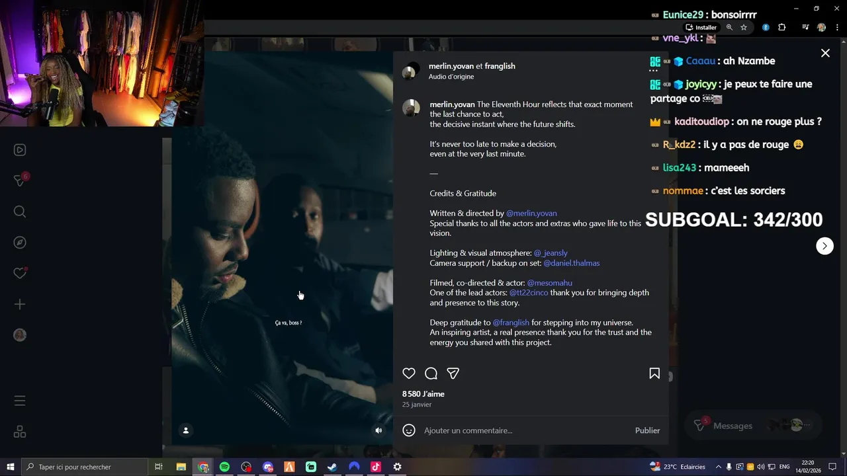
Task: Close the post overlay with X
Action: click(825, 53)
